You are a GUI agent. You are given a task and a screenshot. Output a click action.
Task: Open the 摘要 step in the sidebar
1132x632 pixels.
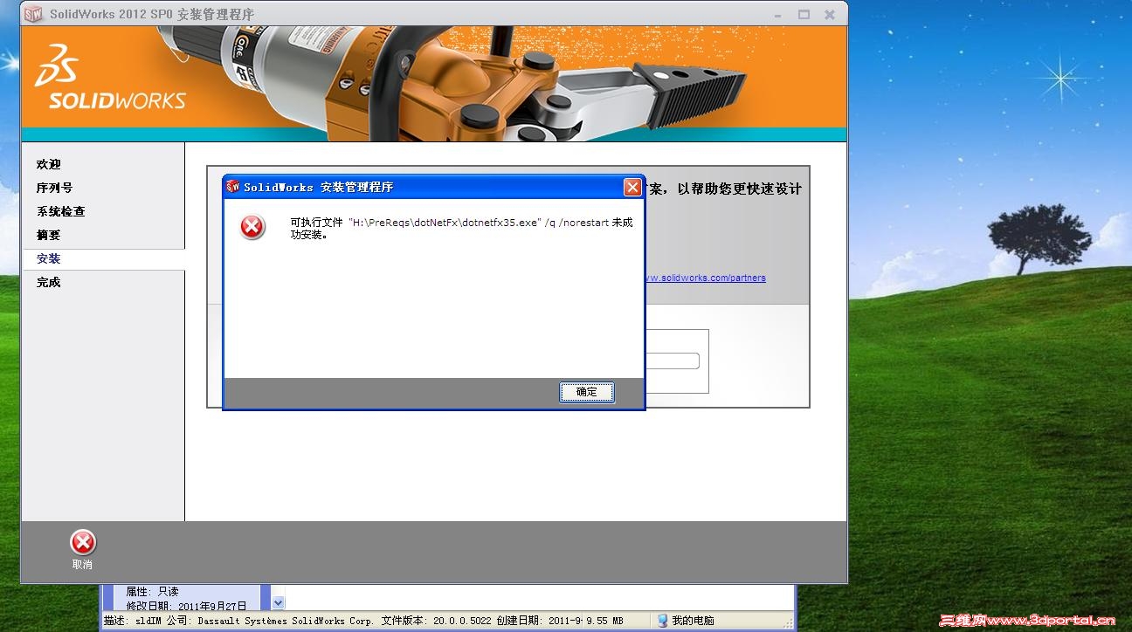pyautogui.click(x=49, y=235)
